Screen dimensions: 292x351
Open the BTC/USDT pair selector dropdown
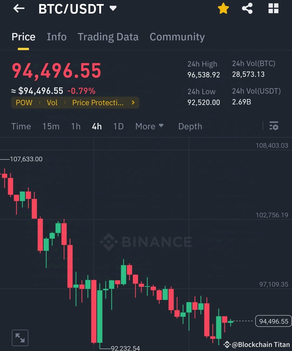[x=113, y=8]
